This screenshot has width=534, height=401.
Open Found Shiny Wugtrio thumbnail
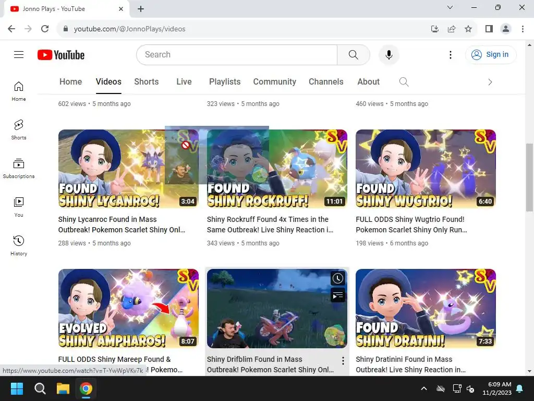(426, 169)
